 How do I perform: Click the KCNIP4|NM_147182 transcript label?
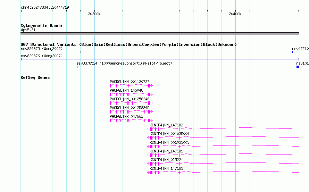pos(166,125)
